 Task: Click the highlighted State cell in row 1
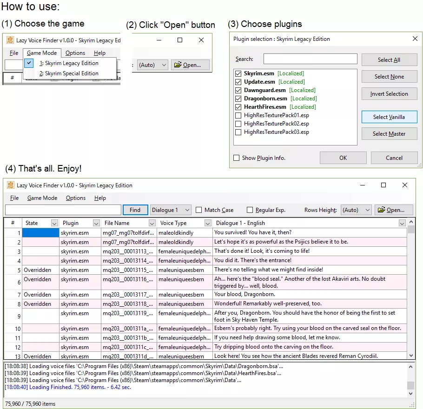(41, 233)
